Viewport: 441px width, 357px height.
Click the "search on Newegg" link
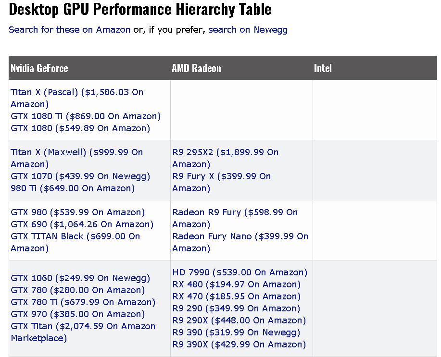[248, 30]
